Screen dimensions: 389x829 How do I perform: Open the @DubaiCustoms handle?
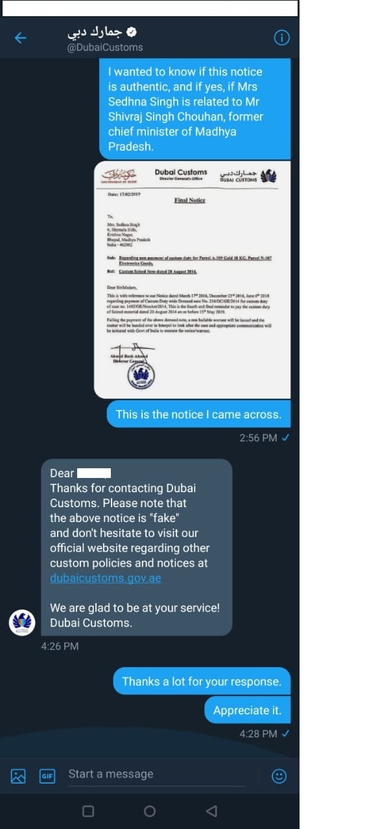point(105,47)
